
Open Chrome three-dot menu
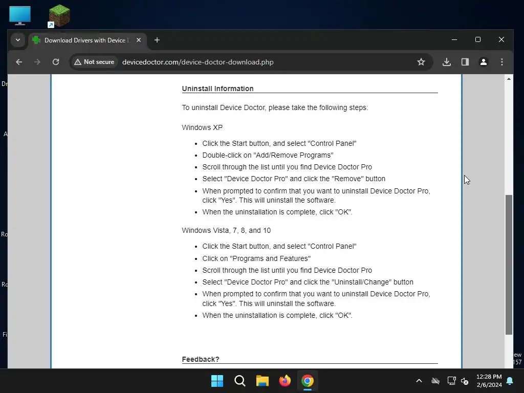click(x=501, y=62)
